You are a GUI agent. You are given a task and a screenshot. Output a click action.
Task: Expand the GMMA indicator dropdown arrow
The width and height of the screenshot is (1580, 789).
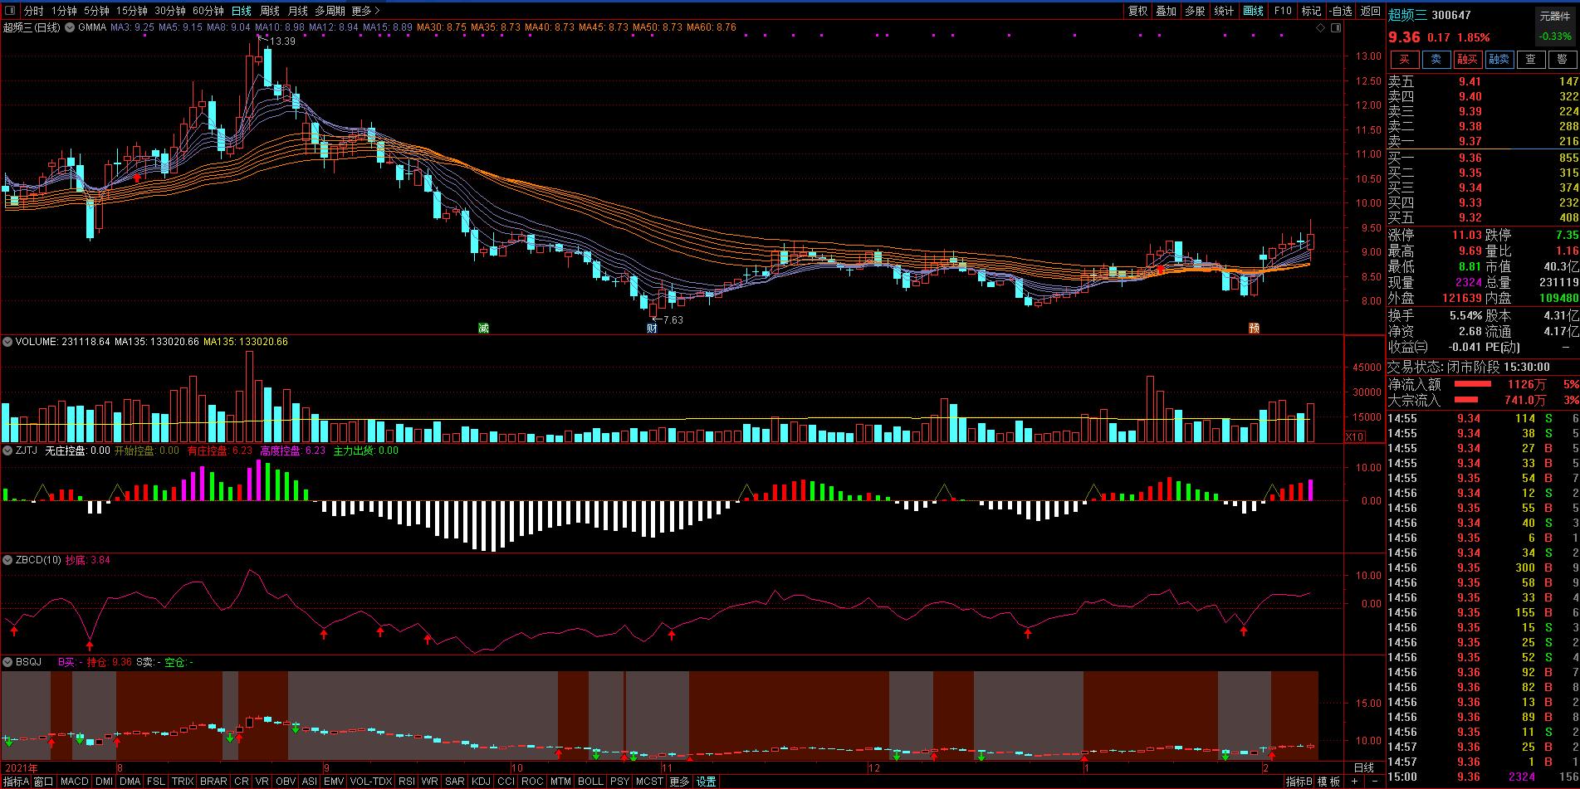tap(70, 27)
